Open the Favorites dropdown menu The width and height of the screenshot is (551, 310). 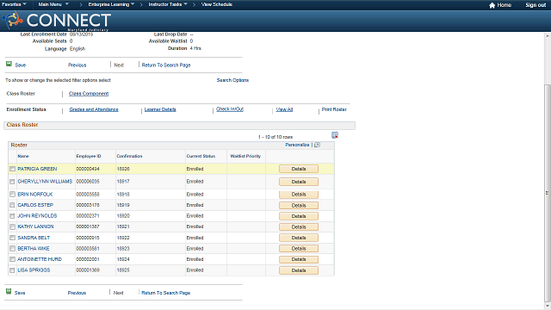[x=14, y=4]
